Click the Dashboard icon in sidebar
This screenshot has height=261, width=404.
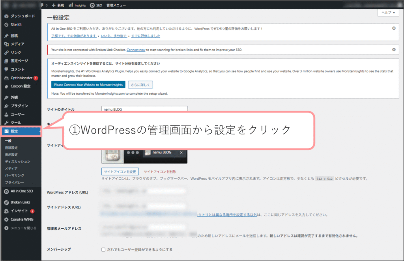(6, 16)
